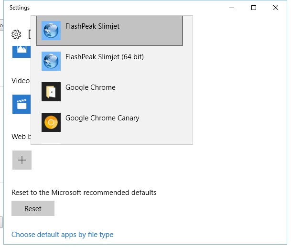Click the Slimjet (64 bit) globe icon
291x248 pixels.
coord(51,61)
